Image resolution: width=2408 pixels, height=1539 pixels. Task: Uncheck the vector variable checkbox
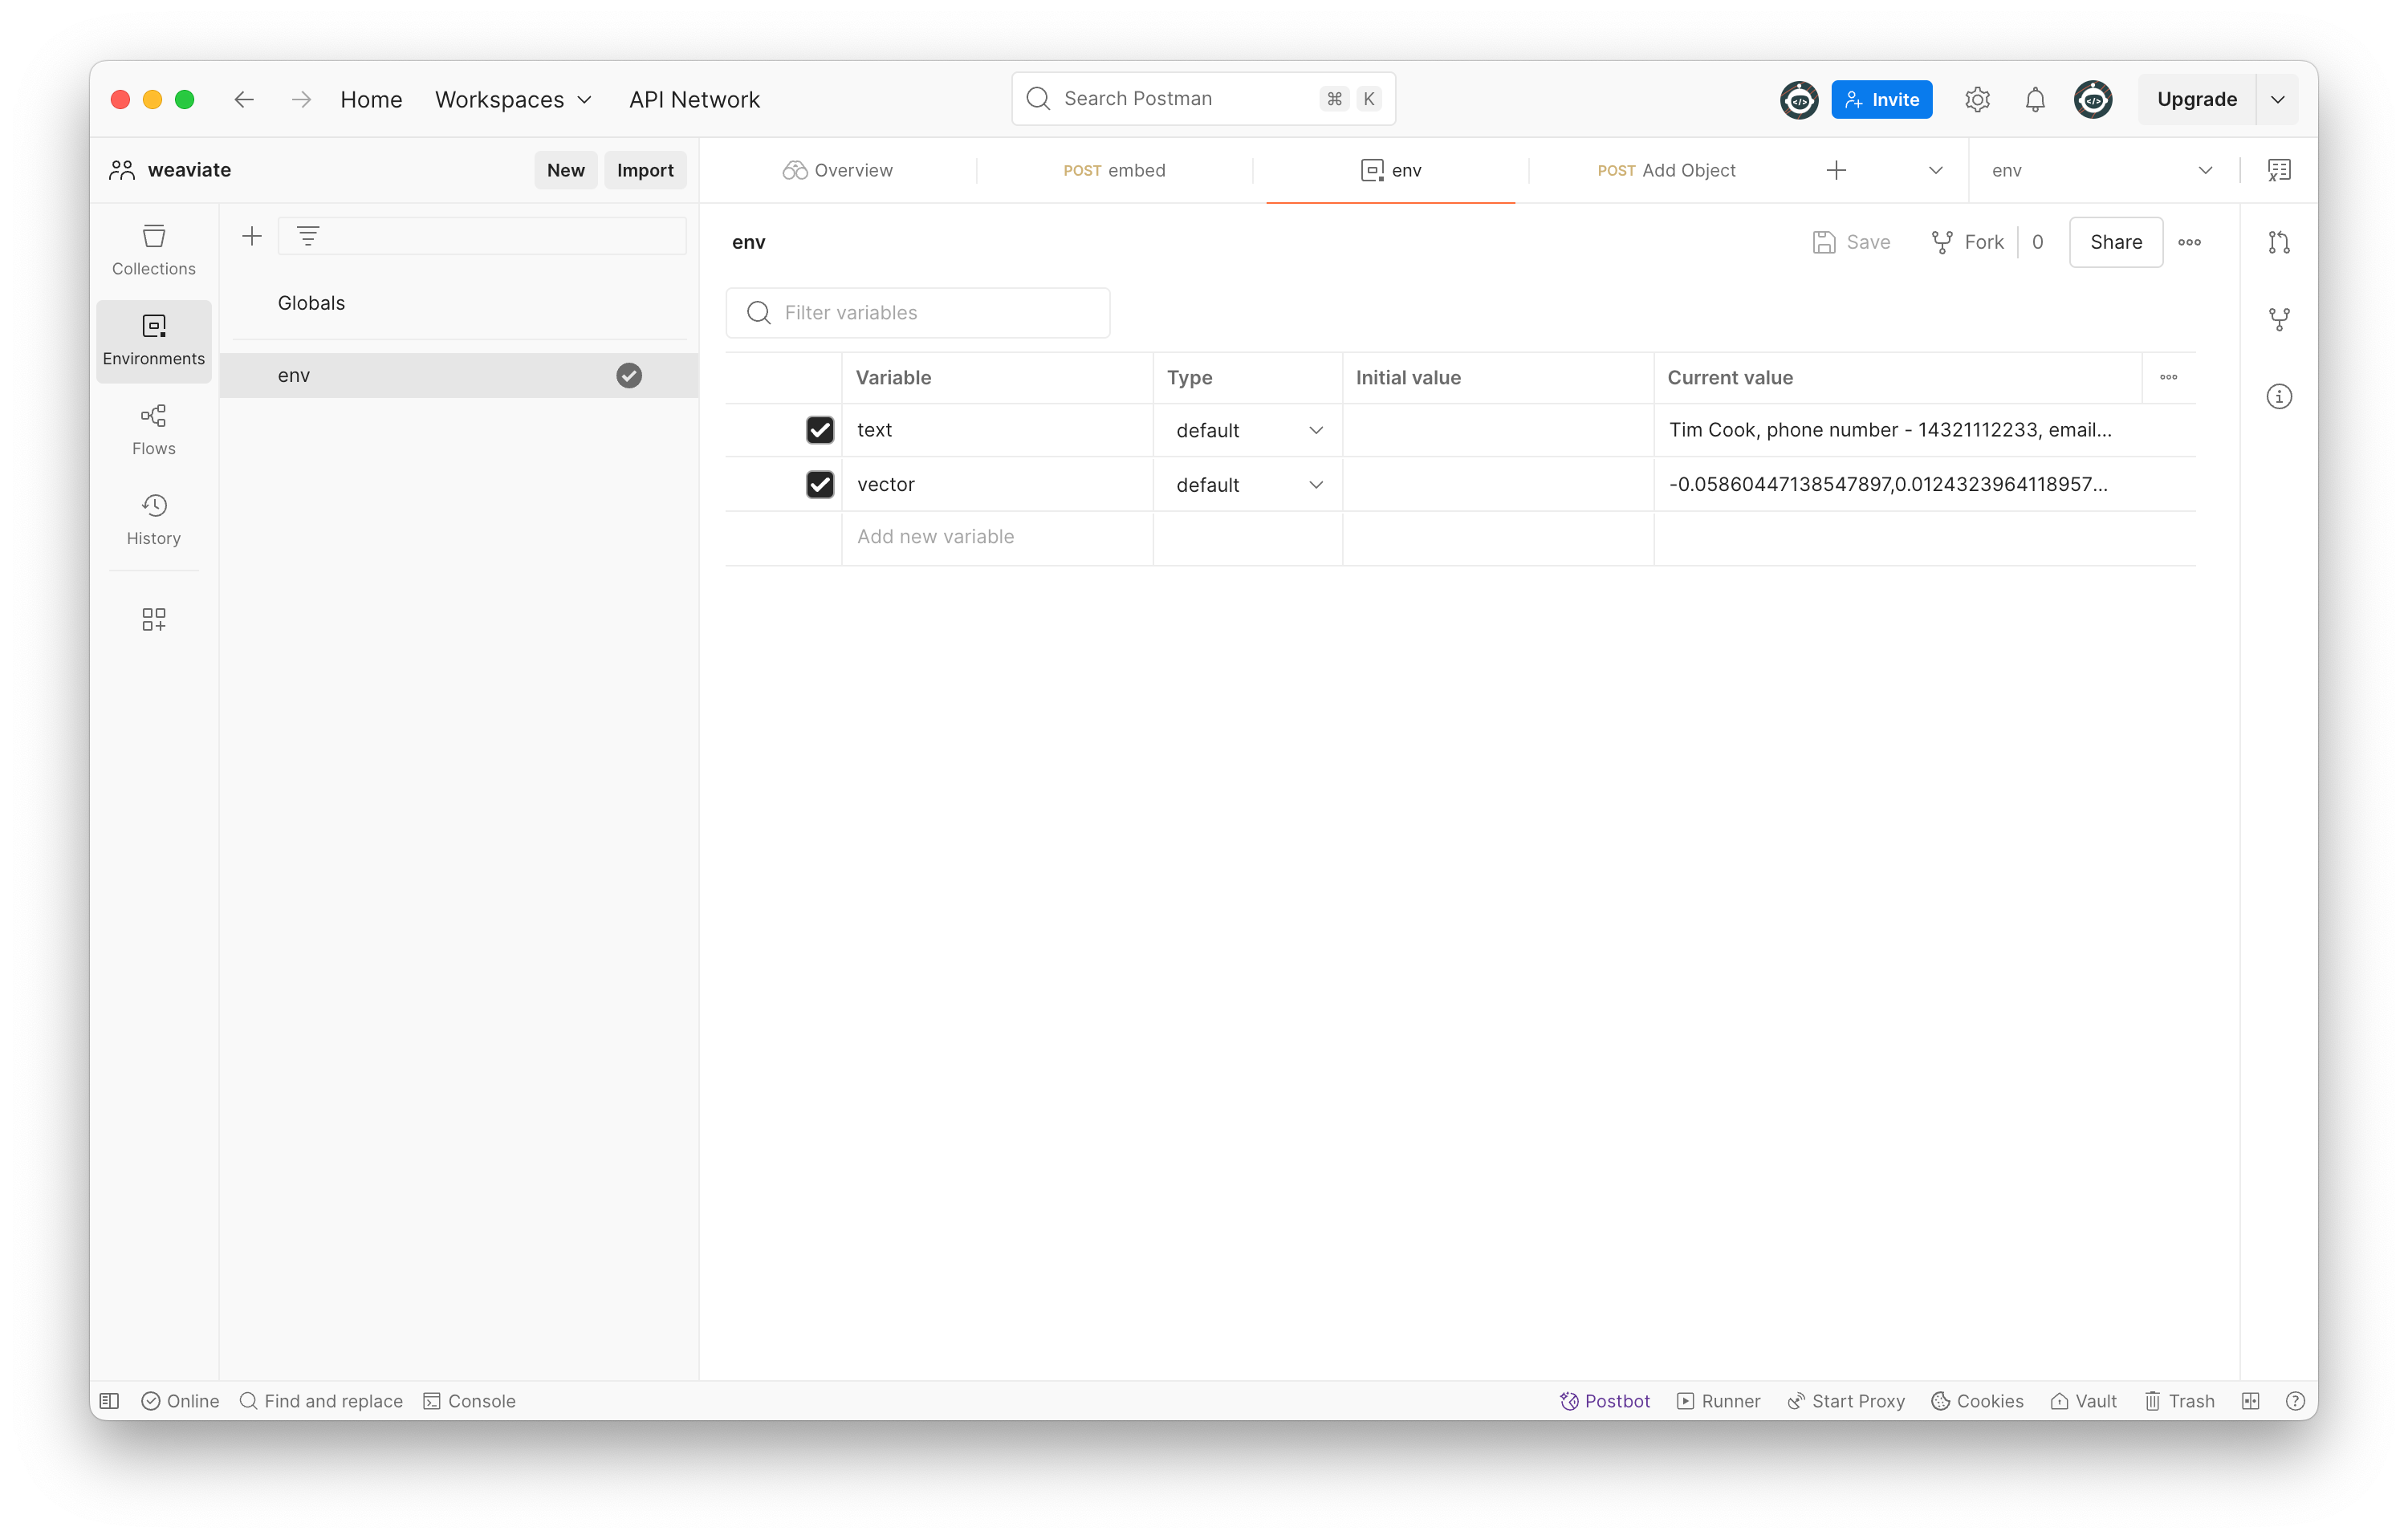point(820,485)
